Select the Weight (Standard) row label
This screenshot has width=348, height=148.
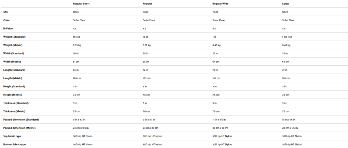(x=14, y=37)
